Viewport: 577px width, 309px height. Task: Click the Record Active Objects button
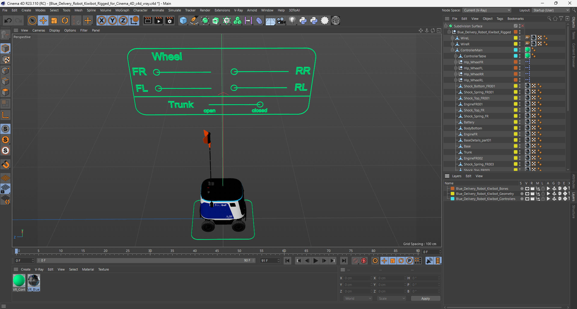tap(355, 261)
